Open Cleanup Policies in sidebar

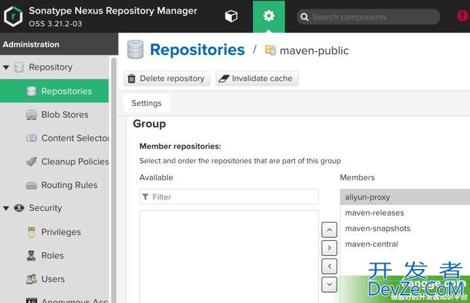click(x=75, y=162)
